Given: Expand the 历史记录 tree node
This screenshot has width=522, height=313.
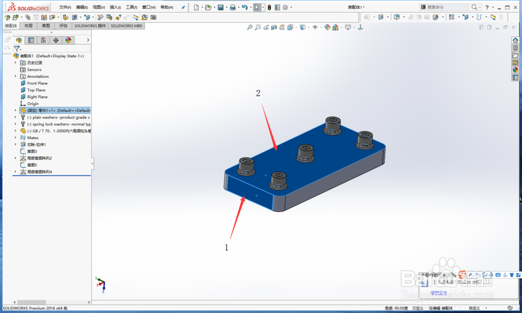Looking at the screenshot, I should (x=15, y=62).
